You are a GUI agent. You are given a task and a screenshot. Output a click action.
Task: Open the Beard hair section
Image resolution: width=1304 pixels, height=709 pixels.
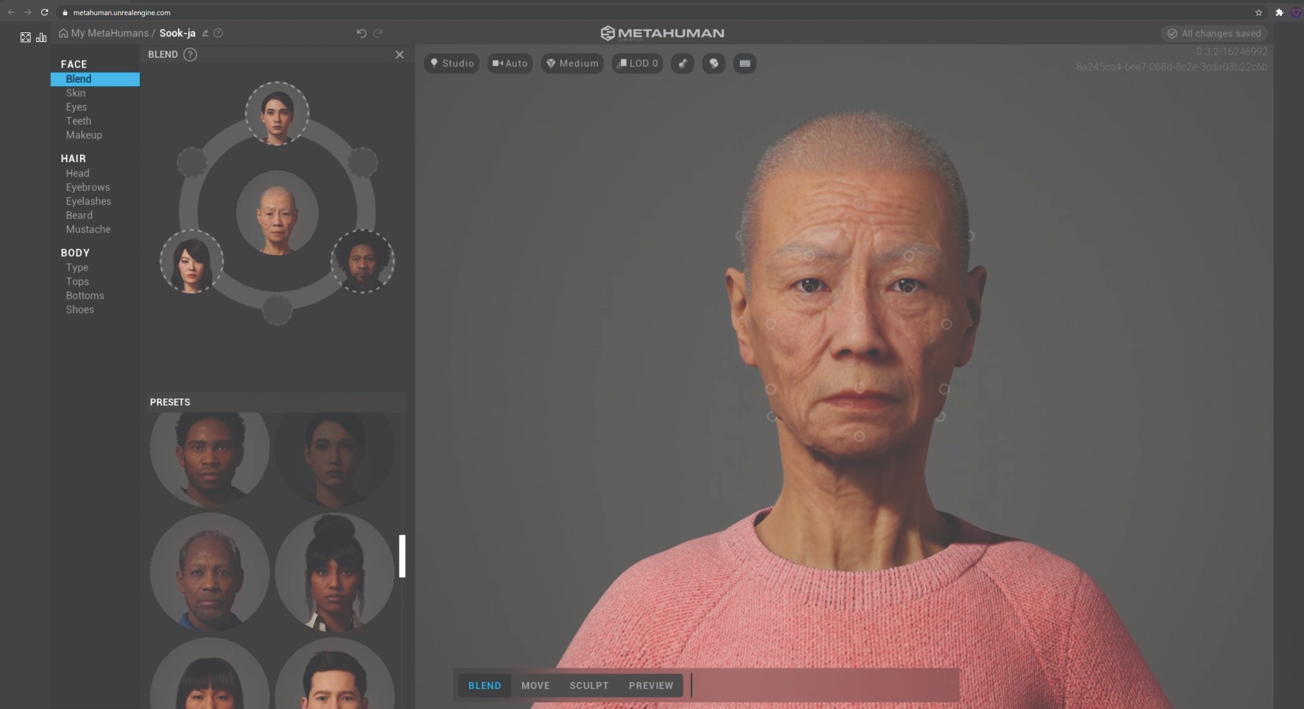(x=79, y=215)
